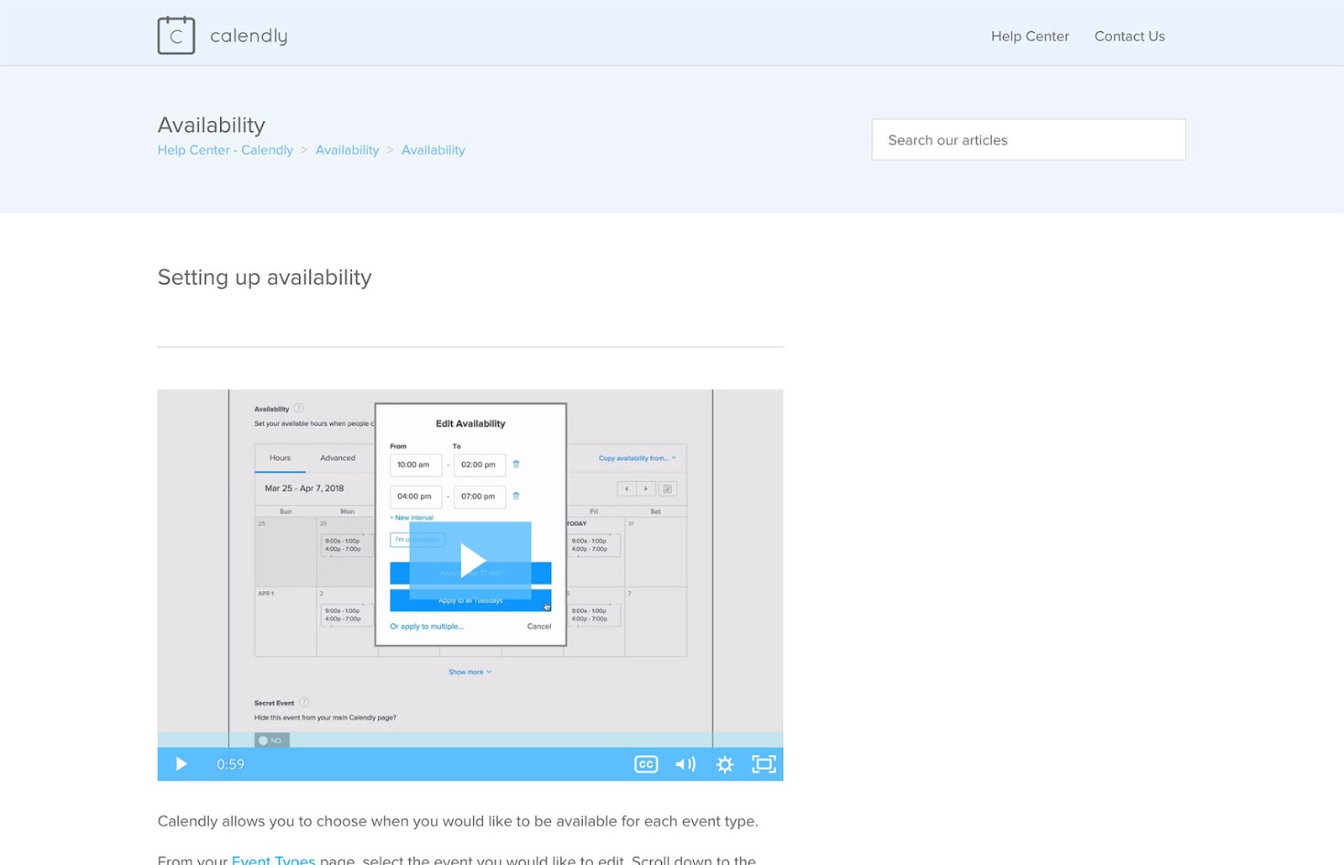Click the 0:59 video duration text
The height and width of the screenshot is (865, 1344).
230,764
